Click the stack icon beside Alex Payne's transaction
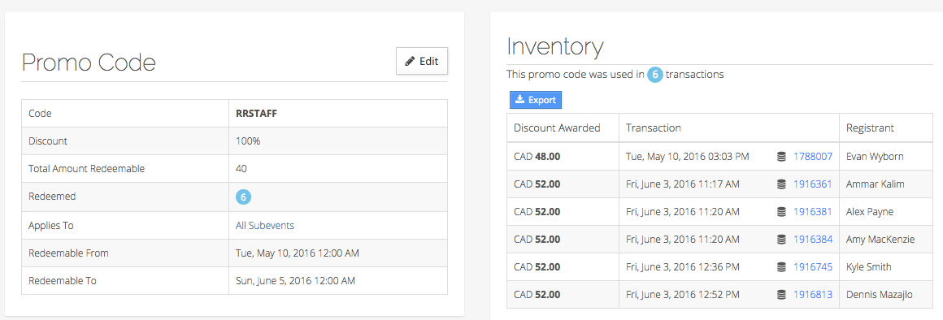The width and height of the screenshot is (943, 320). tap(782, 212)
